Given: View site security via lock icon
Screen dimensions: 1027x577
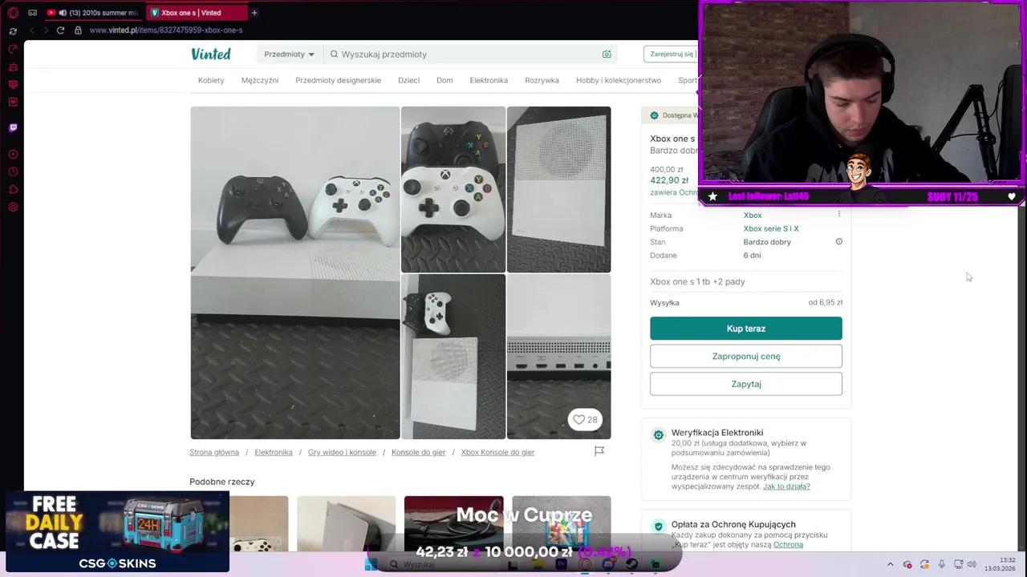Looking at the screenshot, I should coord(78,30).
